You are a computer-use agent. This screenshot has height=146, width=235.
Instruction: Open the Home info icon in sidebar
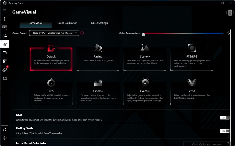tap(5, 19)
